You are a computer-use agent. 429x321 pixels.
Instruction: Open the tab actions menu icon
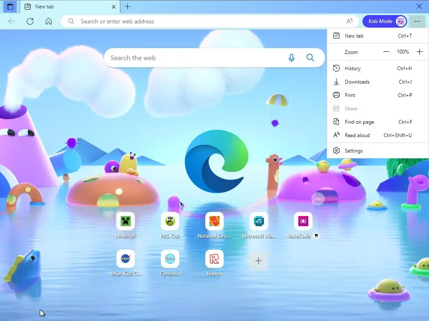click(10, 7)
